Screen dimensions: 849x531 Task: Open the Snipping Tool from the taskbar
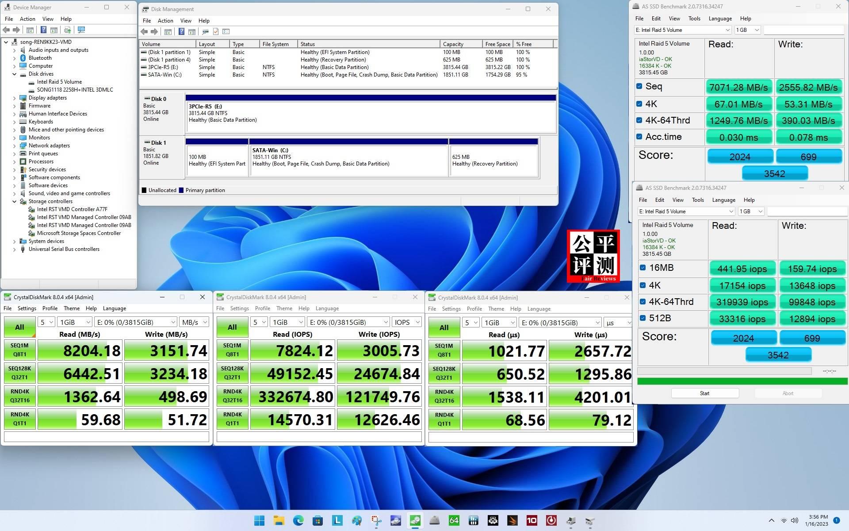[x=376, y=520]
